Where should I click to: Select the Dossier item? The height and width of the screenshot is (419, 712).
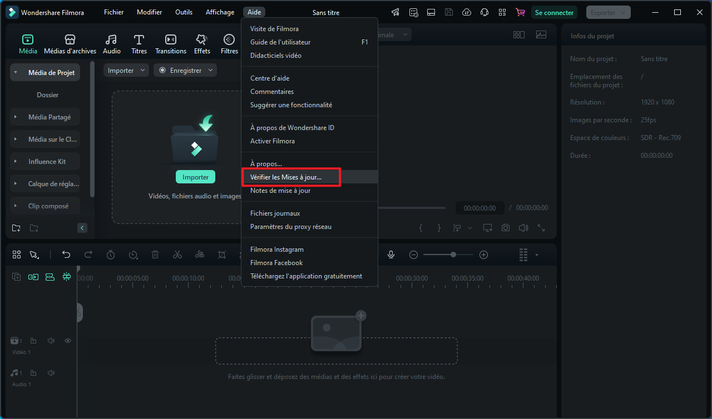(x=48, y=95)
